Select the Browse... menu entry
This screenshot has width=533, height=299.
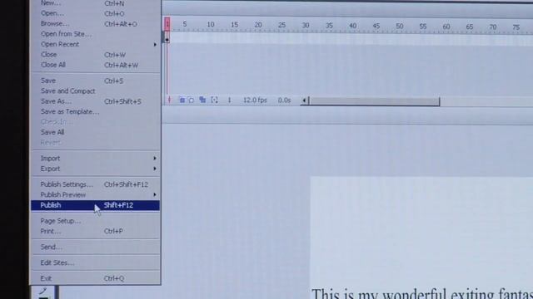tap(94, 24)
